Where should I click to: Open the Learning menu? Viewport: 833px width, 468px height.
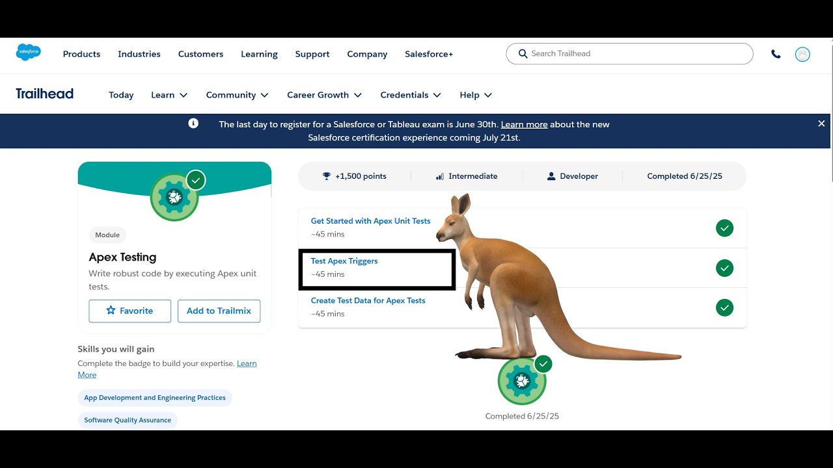click(x=259, y=54)
